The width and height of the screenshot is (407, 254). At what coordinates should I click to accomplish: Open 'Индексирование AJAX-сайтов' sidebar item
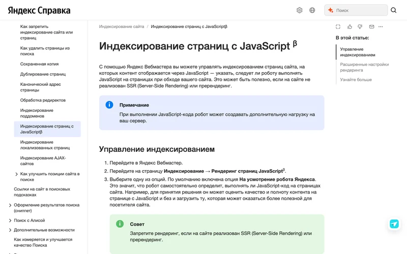(x=43, y=161)
